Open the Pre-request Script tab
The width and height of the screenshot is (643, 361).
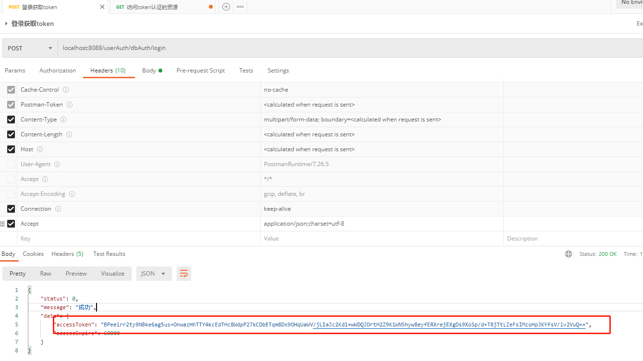click(x=201, y=71)
